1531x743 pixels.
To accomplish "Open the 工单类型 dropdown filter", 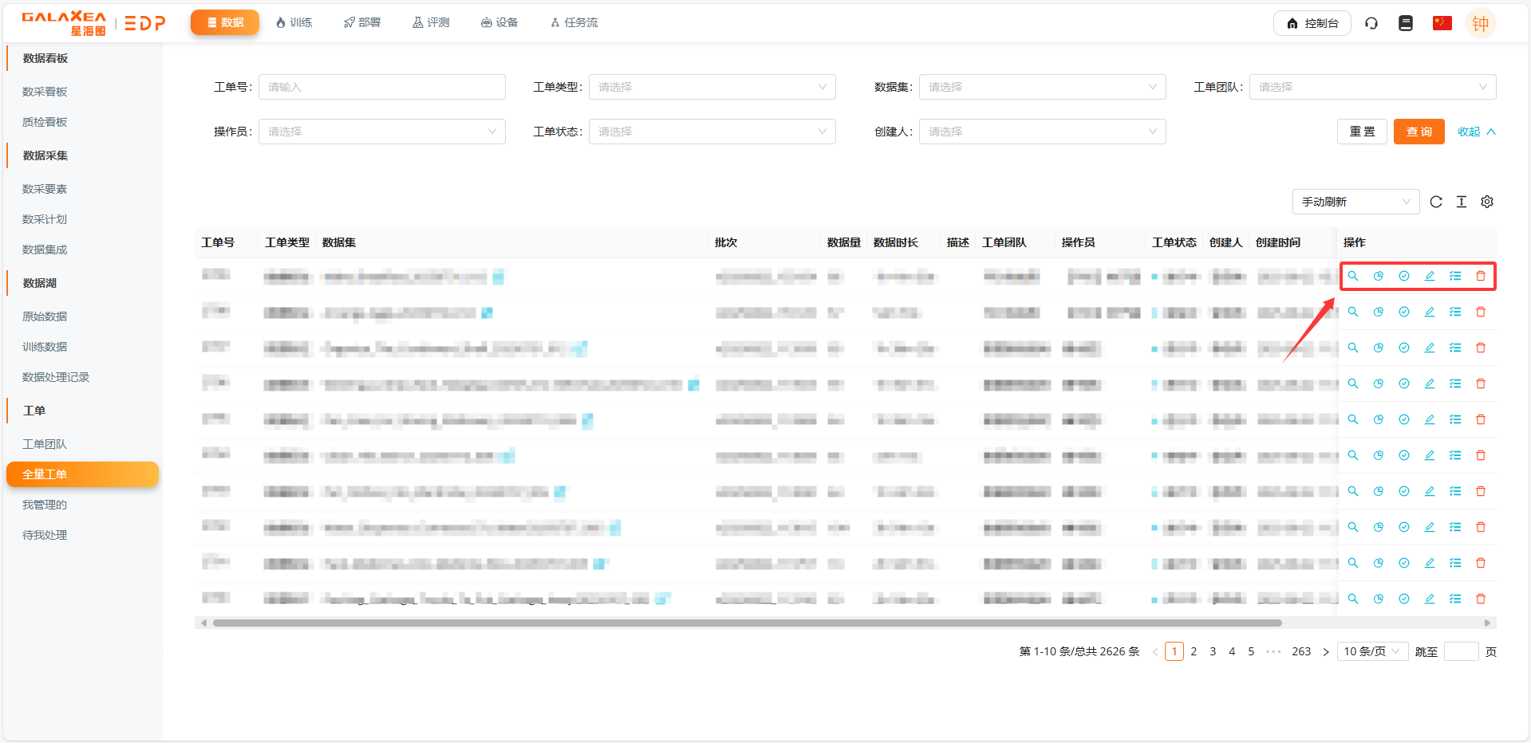I will [712, 87].
